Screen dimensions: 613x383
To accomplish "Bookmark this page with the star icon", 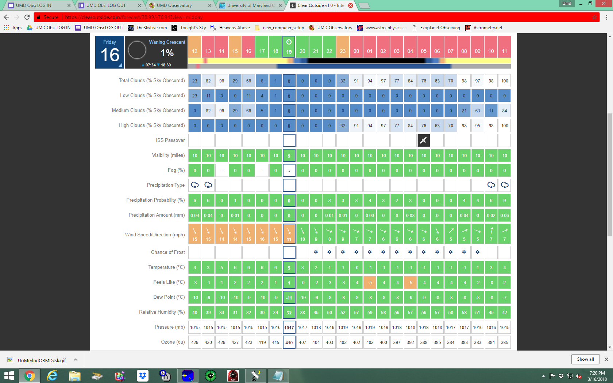I will (x=594, y=17).
